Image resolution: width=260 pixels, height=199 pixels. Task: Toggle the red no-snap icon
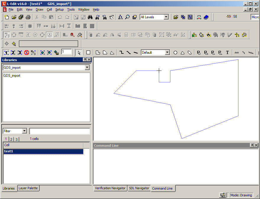[27, 53]
